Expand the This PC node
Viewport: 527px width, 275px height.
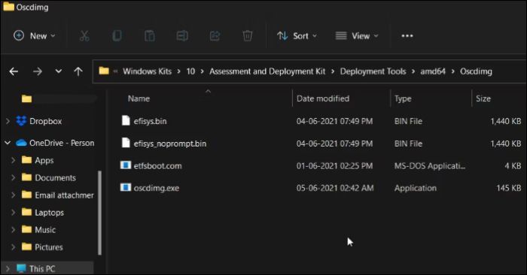point(8,269)
